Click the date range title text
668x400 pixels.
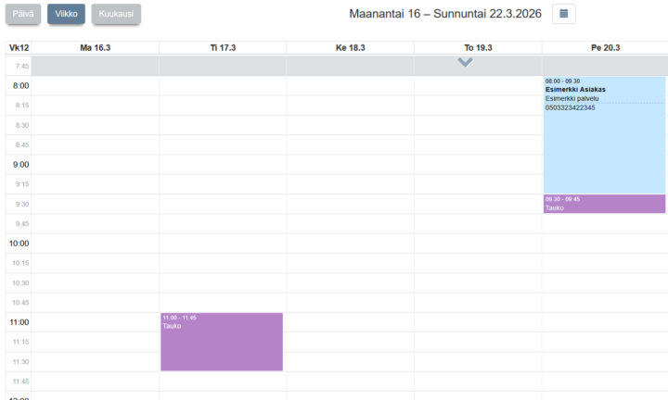pyautogui.click(x=445, y=14)
